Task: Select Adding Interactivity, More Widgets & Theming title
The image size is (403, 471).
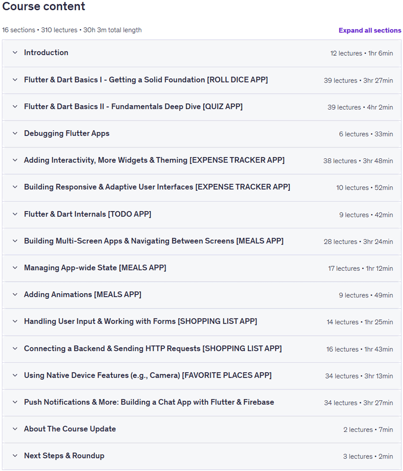Action: (154, 160)
